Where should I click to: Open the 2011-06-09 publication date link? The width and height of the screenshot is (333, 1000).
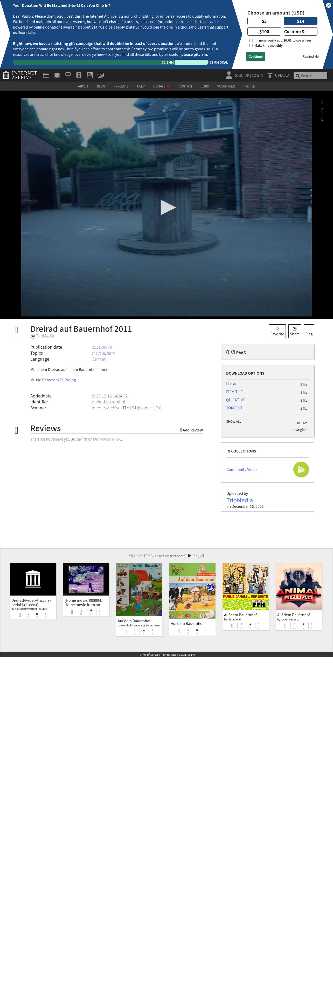tap(102, 347)
